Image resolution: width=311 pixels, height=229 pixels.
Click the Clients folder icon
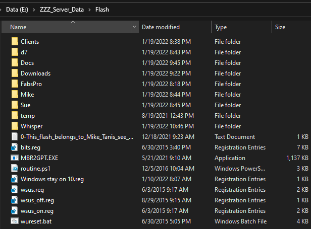[x=15, y=42]
